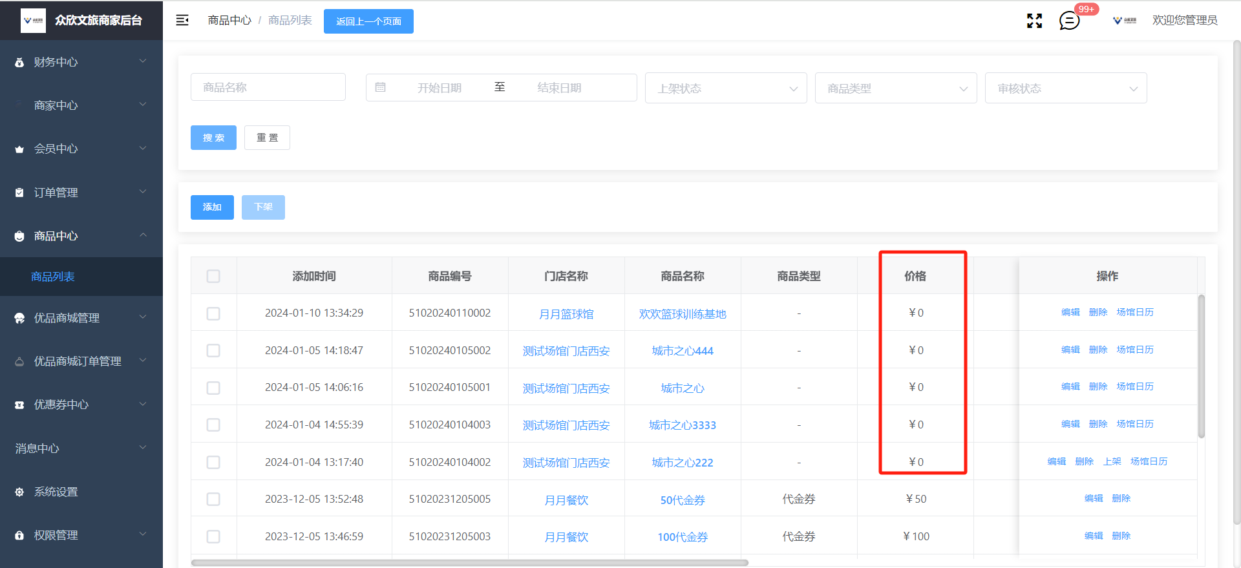Open the 系统设置 menu item
Viewport: 1241px width, 568px height.
click(81, 492)
